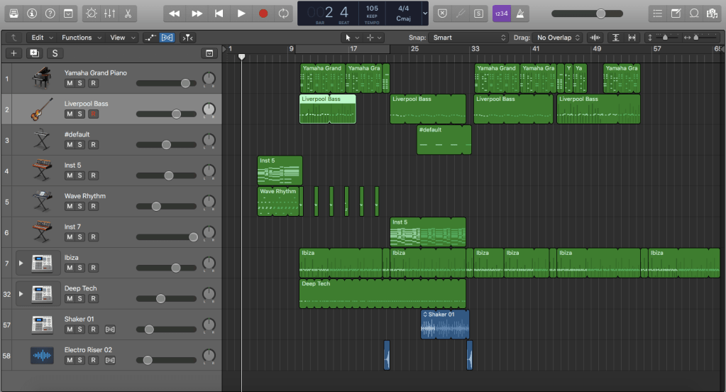Open Smart Controls dial icon

pos(92,13)
